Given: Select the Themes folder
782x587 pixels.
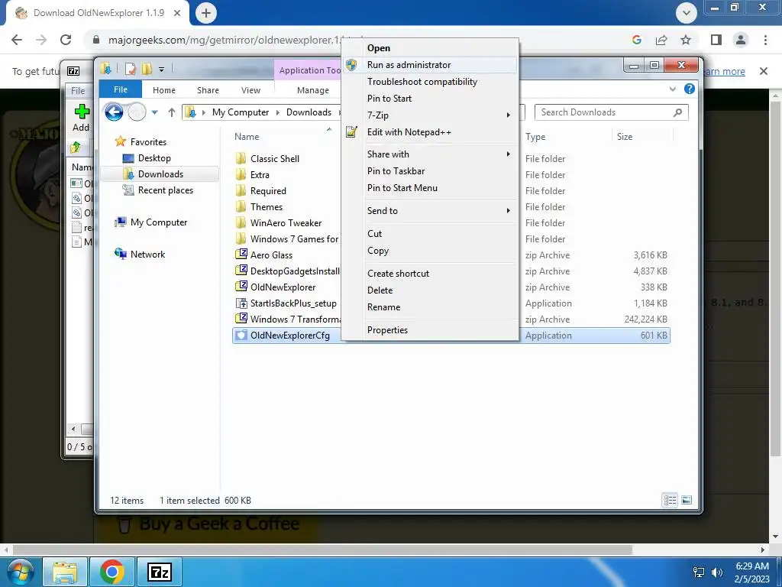Looking at the screenshot, I should (x=267, y=206).
